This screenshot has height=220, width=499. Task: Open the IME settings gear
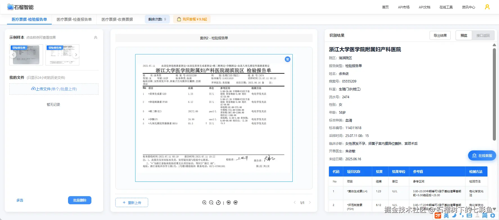tap(493, 216)
